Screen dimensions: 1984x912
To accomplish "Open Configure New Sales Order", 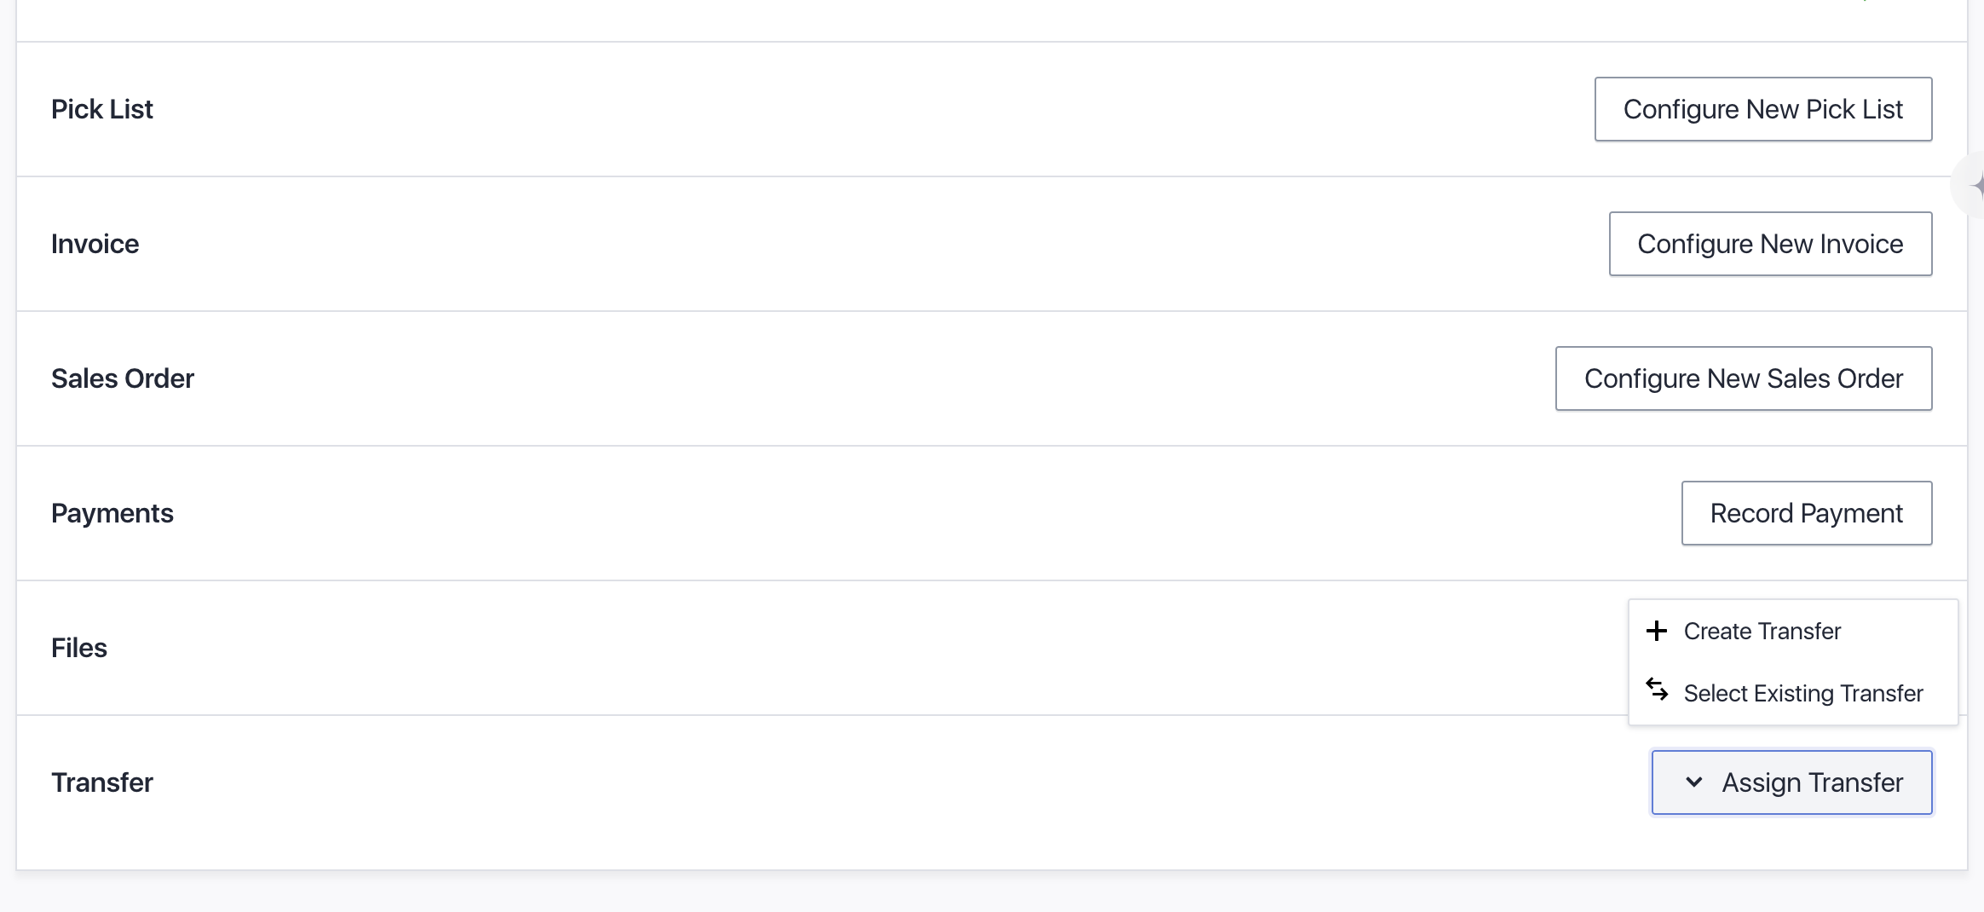I will [1744, 378].
